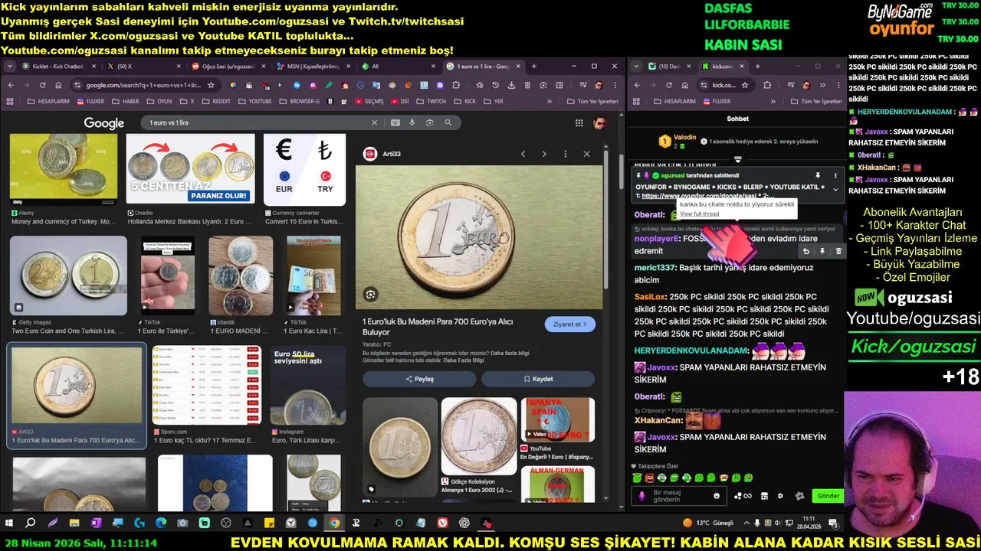Open the taskbar notification center

coord(832,523)
